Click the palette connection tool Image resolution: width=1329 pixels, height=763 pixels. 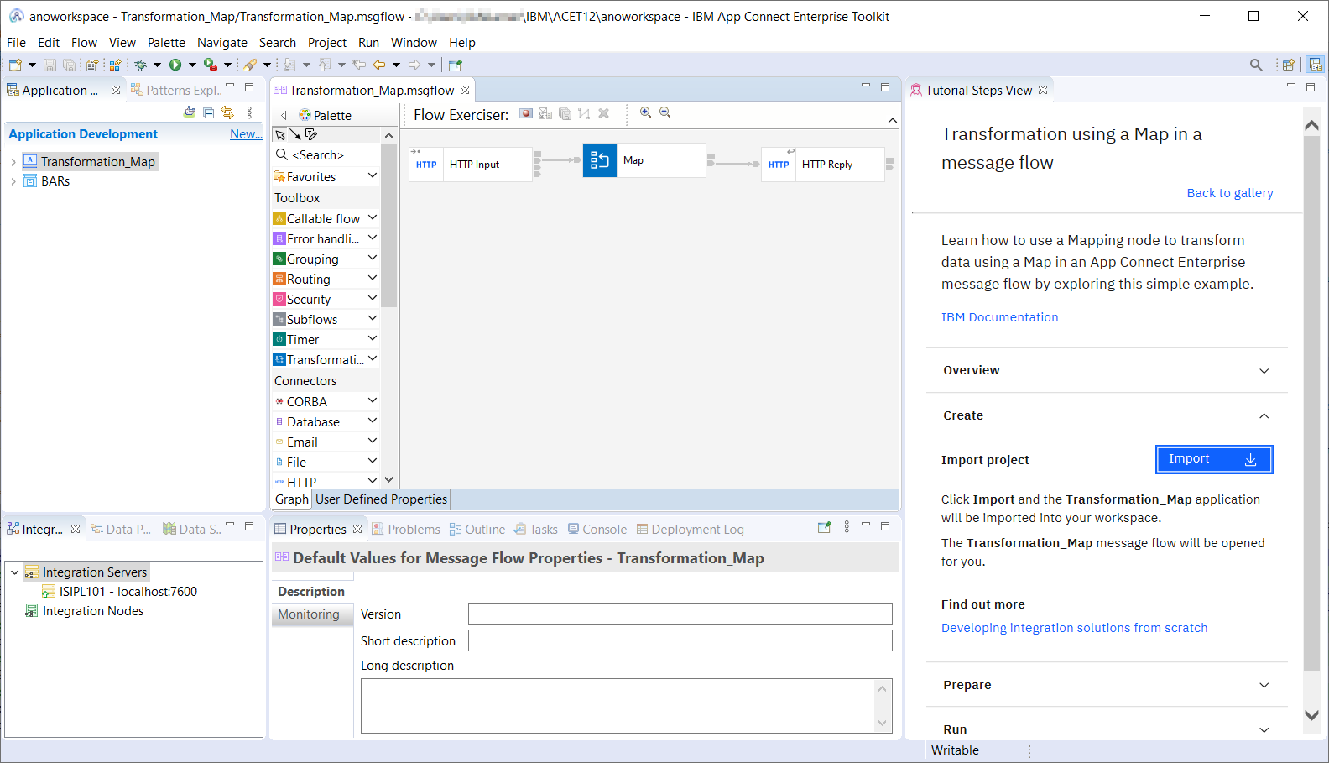[295, 134]
